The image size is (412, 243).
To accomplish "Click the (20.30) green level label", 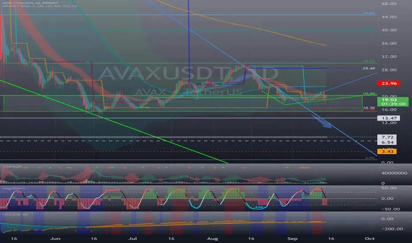I will pyautogui.click(x=369, y=94).
